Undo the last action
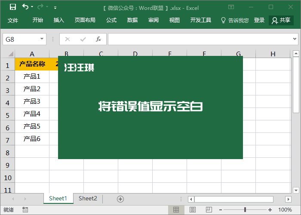The height and width of the screenshot is (215, 301). [x=25, y=7]
